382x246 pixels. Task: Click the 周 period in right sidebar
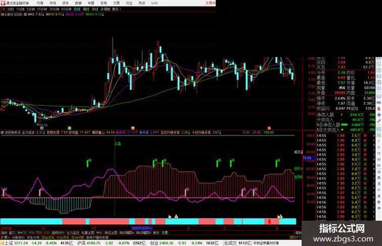(379, 178)
